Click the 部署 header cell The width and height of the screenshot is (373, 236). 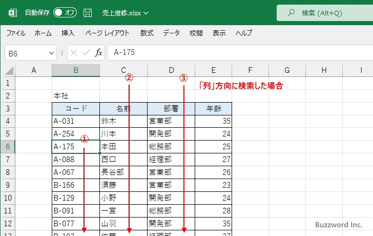point(171,109)
